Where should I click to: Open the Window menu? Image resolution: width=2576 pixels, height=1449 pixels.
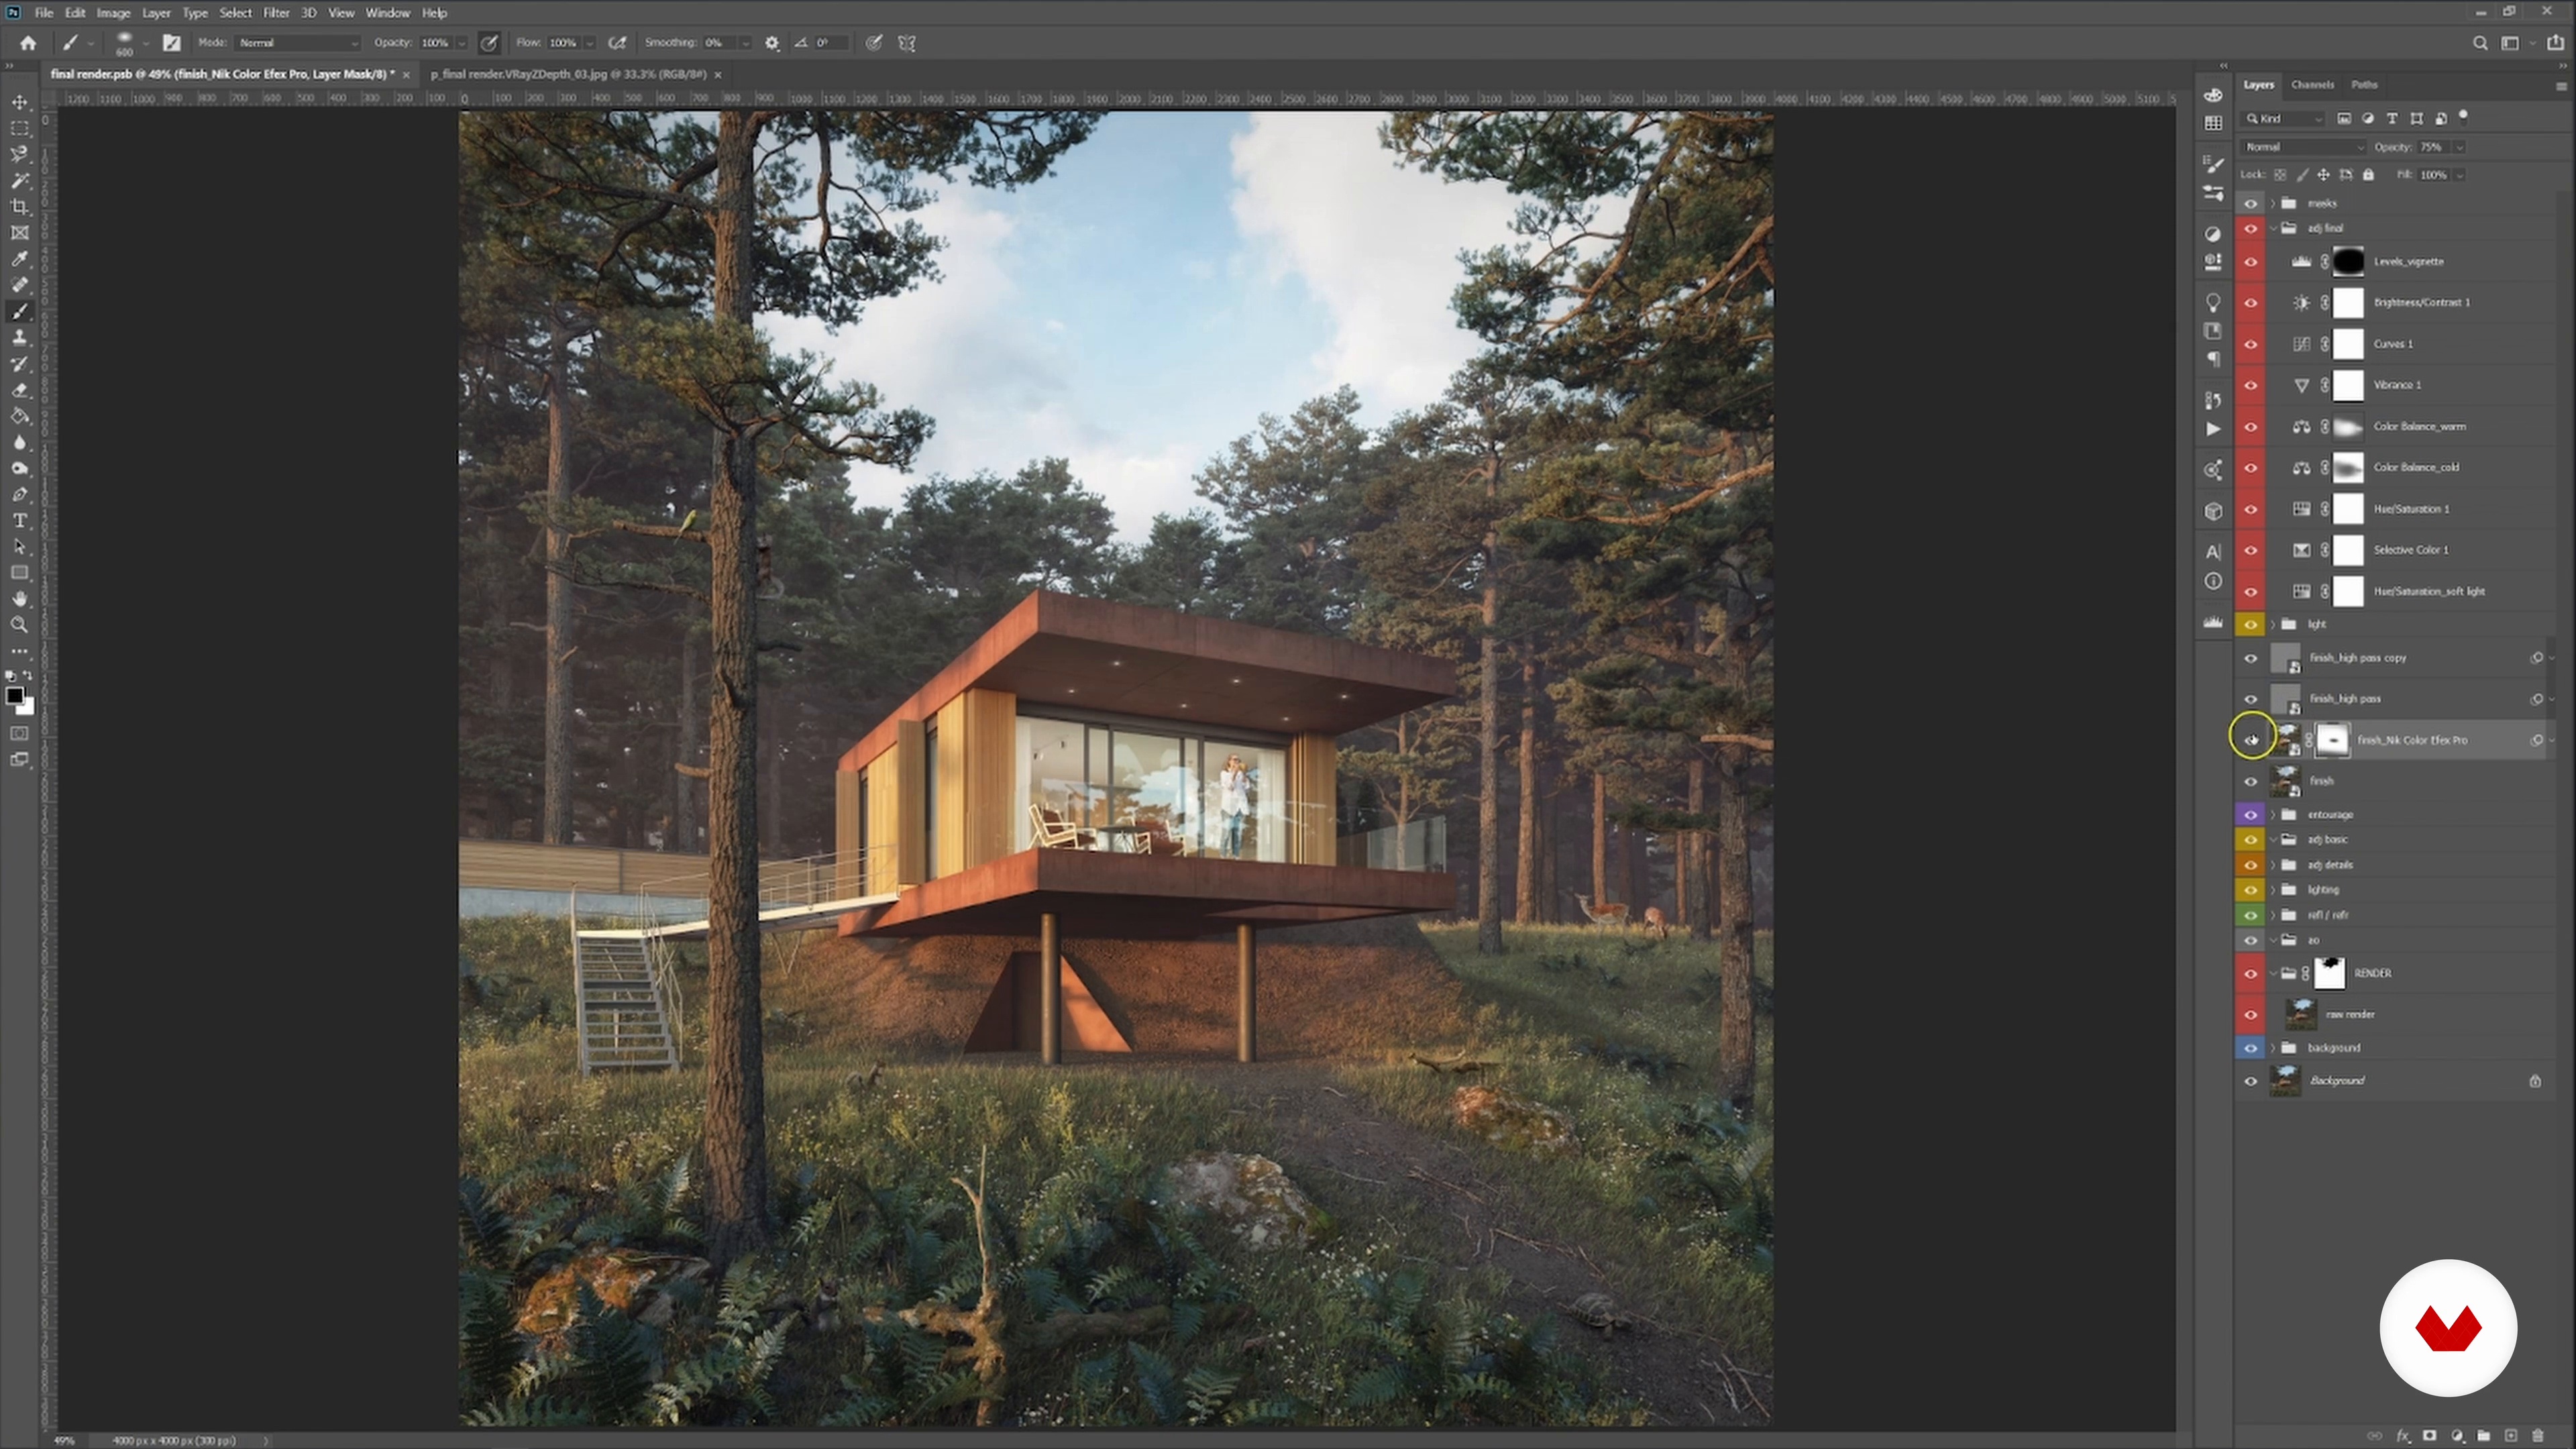[388, 13]
